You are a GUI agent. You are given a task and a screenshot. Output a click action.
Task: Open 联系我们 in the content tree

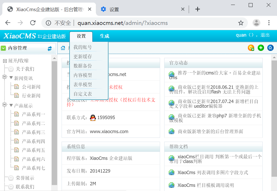click(x=25, y=187)
